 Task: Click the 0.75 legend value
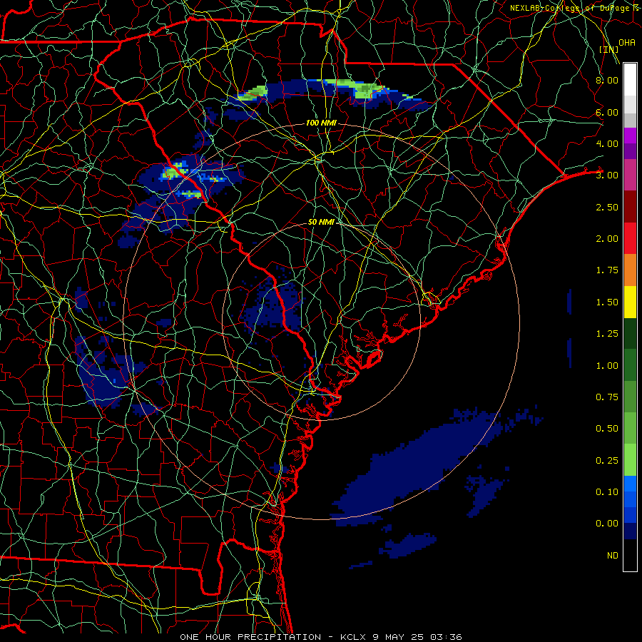tap(607, 397)
